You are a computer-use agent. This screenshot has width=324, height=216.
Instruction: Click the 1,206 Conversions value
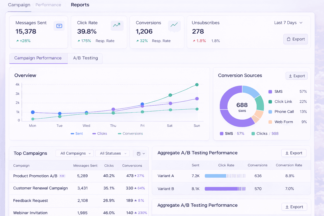[144, 32]
